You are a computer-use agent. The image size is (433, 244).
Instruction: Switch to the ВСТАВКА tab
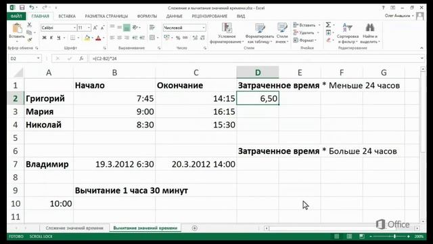(x=67, y=16)
